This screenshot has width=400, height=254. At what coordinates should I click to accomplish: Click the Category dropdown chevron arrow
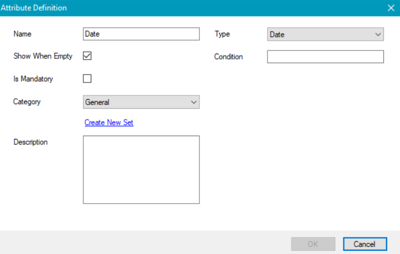pos(194,102)
